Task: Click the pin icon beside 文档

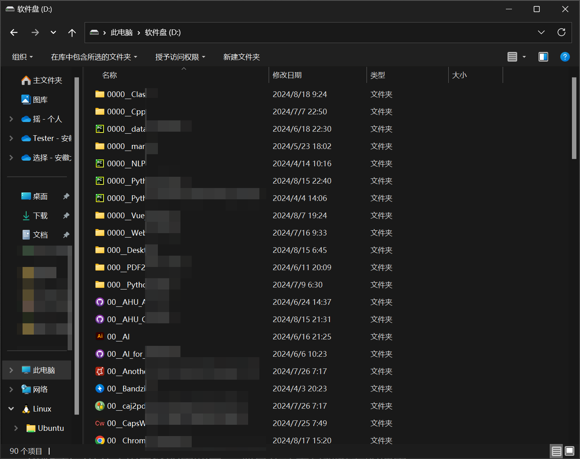Action: (x=66, y=235)
